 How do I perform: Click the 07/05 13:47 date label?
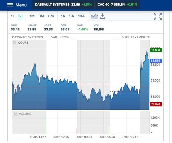coord(130,137)
